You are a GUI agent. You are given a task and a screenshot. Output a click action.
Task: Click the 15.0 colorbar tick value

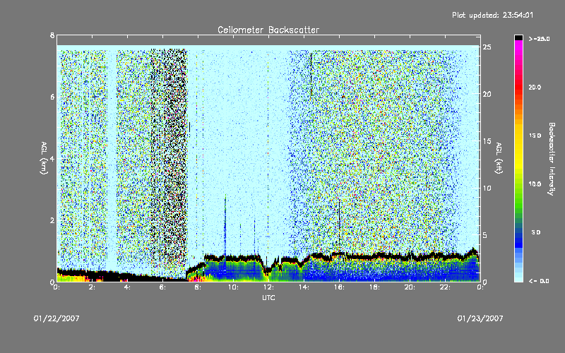point(535,136)
